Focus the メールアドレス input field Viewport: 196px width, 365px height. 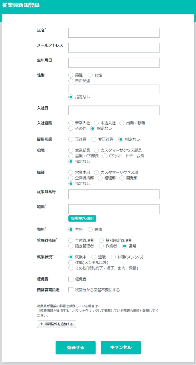point(114,48)
